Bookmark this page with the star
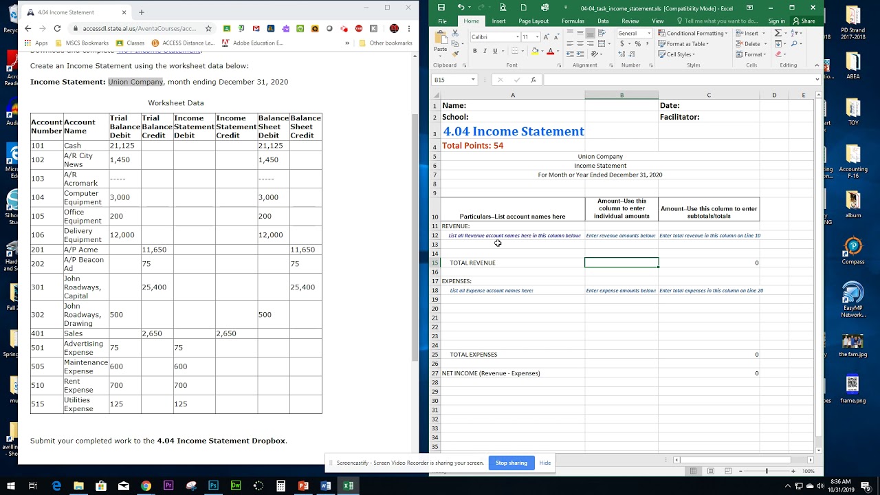The width and height of the screenshot is (880, 495). coord(208,29)
